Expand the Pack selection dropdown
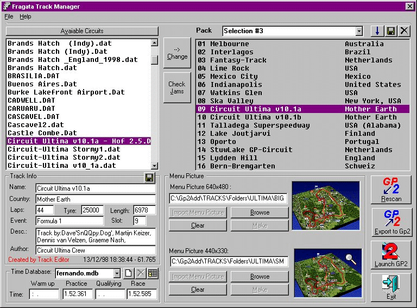This screenshot has width=417, height=308. click(358, 31)
